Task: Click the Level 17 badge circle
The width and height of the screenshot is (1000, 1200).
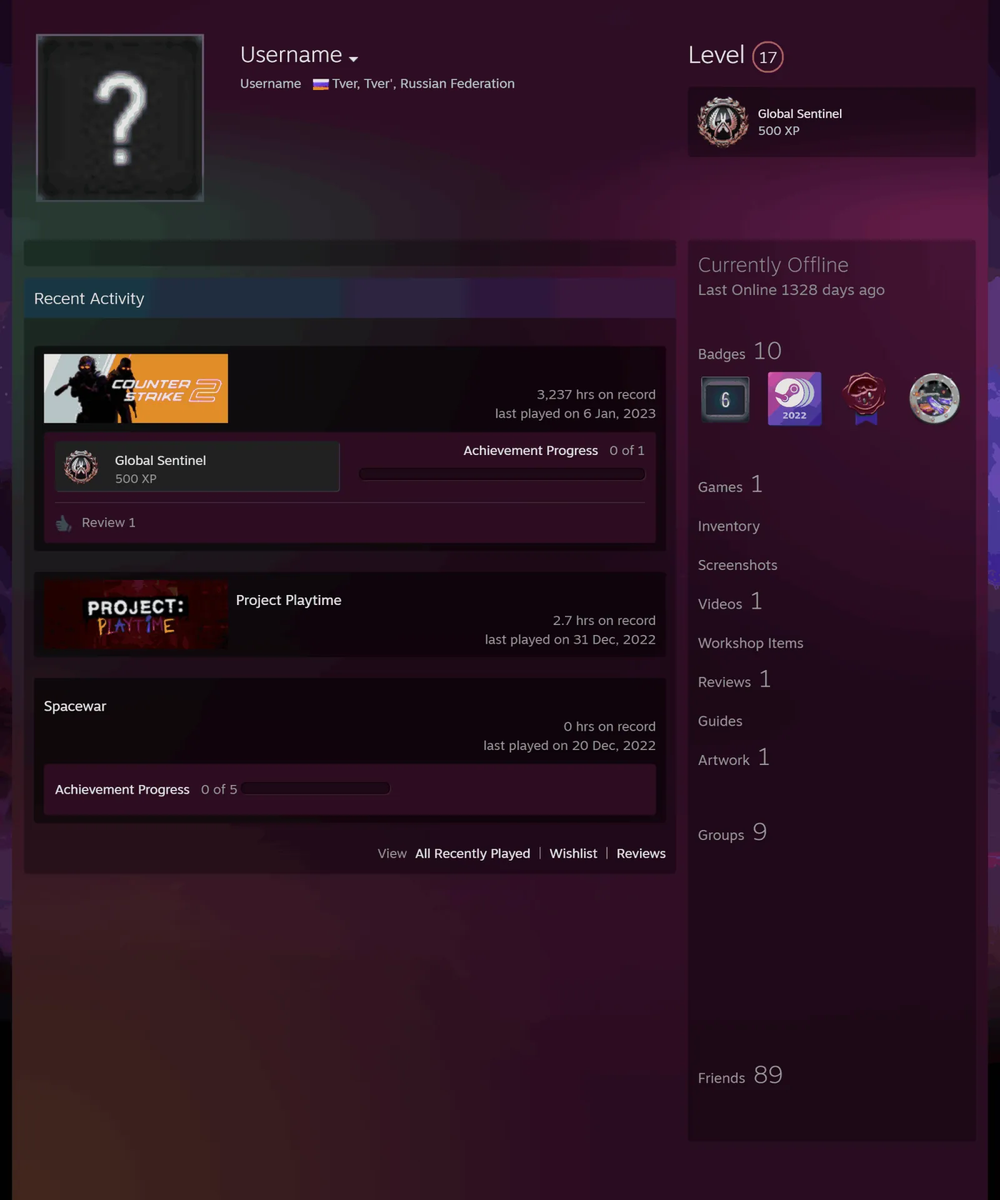Action: pos(767,57)
